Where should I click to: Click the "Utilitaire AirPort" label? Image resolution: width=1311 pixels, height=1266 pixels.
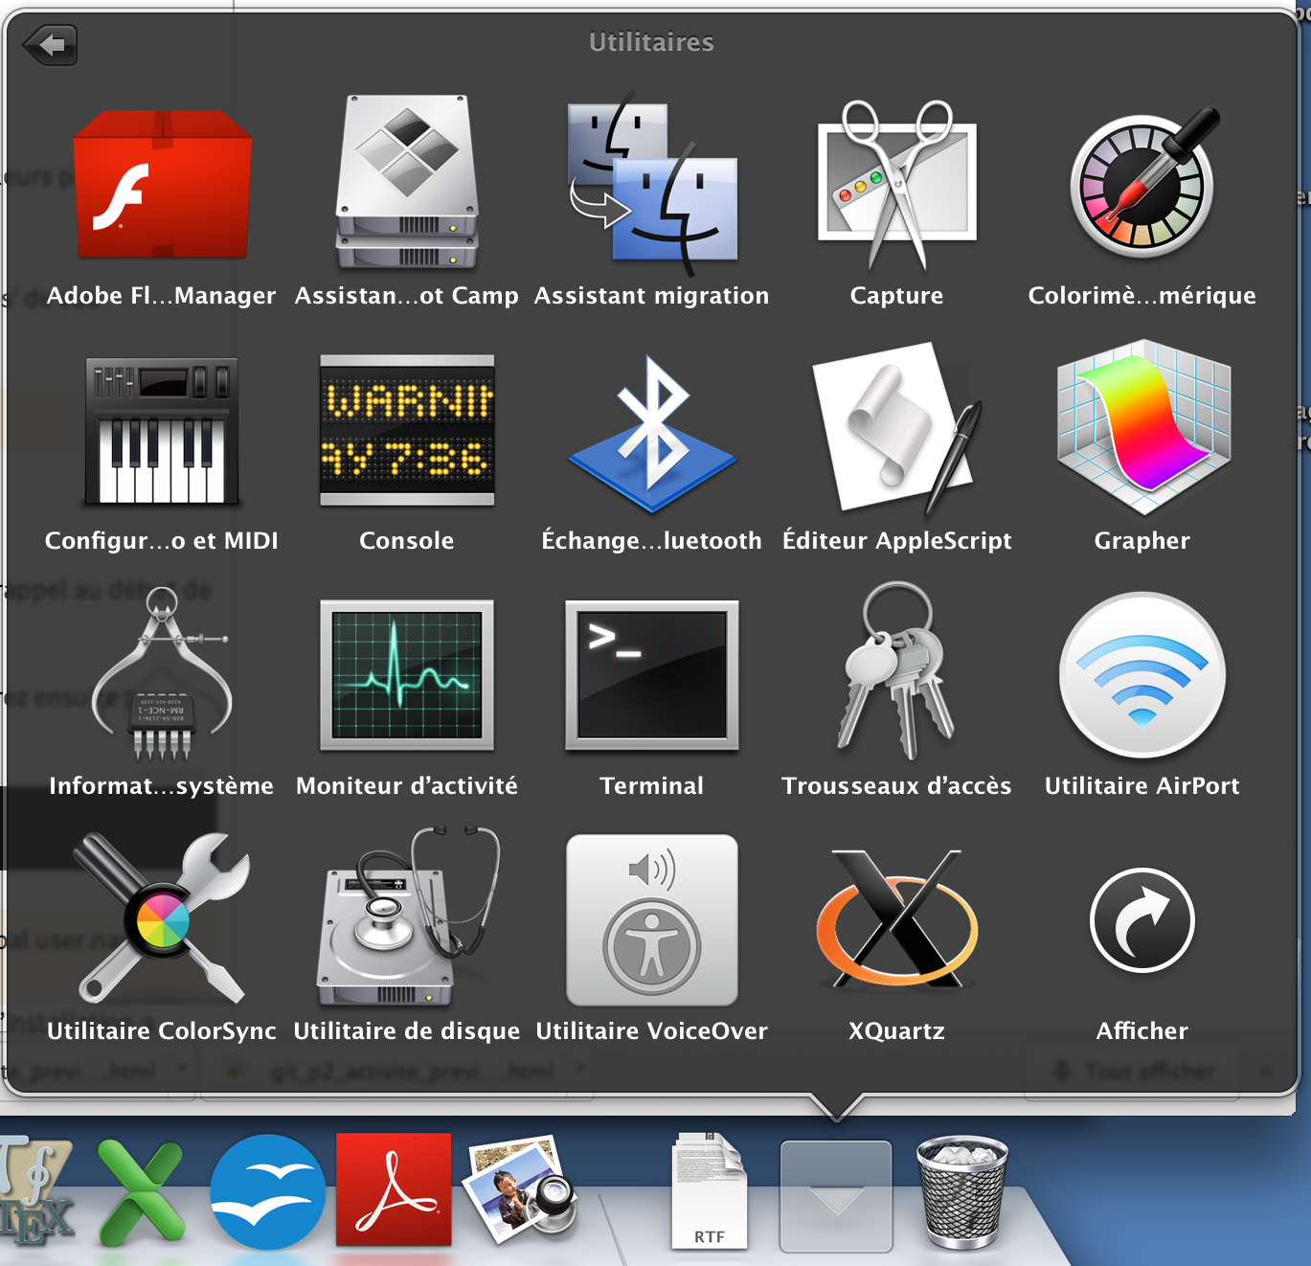click(x=1142, y=786)
